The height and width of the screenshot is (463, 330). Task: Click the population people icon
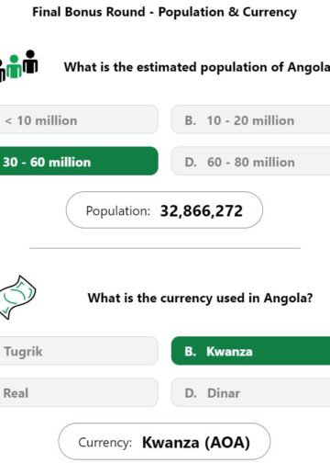pyautogui.click(x=18, y=65)
